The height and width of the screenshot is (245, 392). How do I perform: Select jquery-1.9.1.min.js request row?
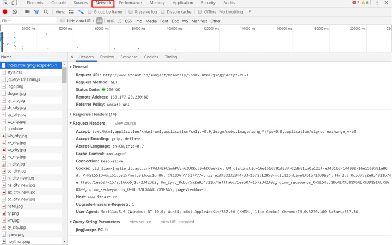click(30, 79)
